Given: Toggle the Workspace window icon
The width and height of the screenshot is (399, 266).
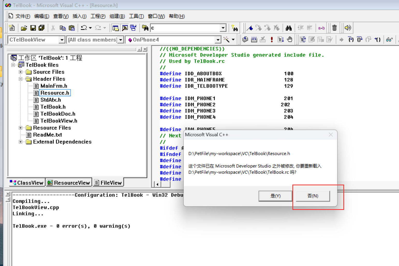Looking at the screenshot, I should 116,28.
